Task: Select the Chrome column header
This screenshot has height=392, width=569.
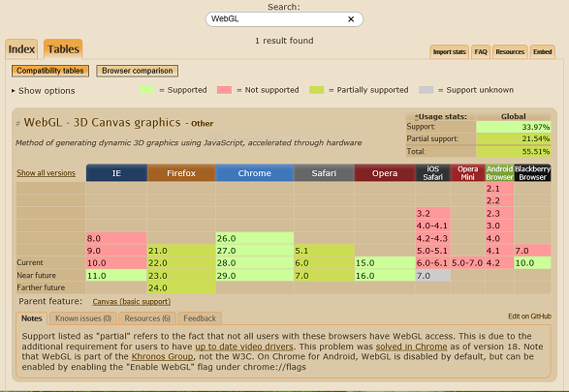Action: (254, 173)
